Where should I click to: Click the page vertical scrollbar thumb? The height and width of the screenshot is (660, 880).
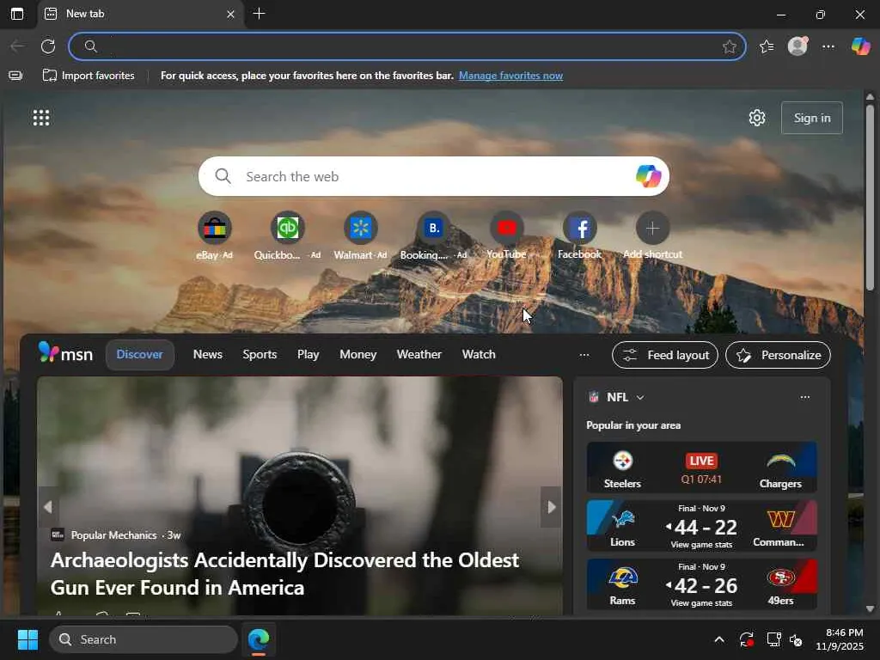[870, 197]
